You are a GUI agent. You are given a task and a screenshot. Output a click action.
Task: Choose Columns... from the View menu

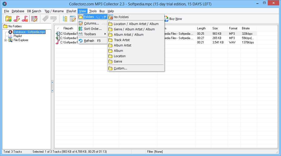point(93,23)
